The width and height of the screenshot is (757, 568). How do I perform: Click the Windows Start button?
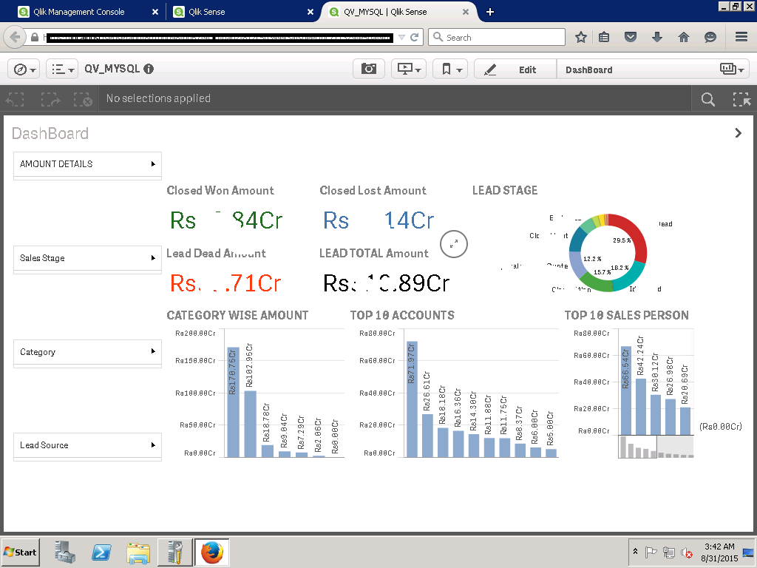click(21, 552)
